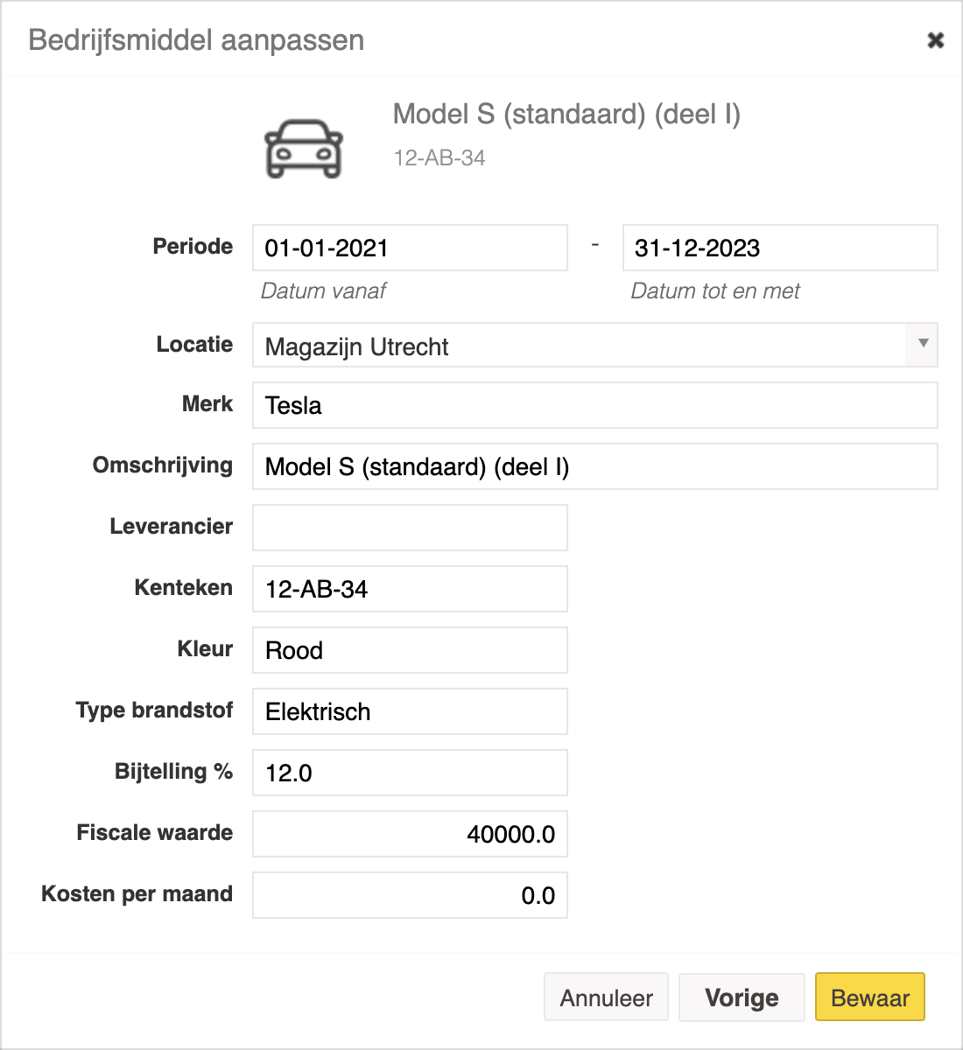Image resolution: width=963 pixels, height=1050 pixels.
Task: Click the car icon
Action: 304,149
